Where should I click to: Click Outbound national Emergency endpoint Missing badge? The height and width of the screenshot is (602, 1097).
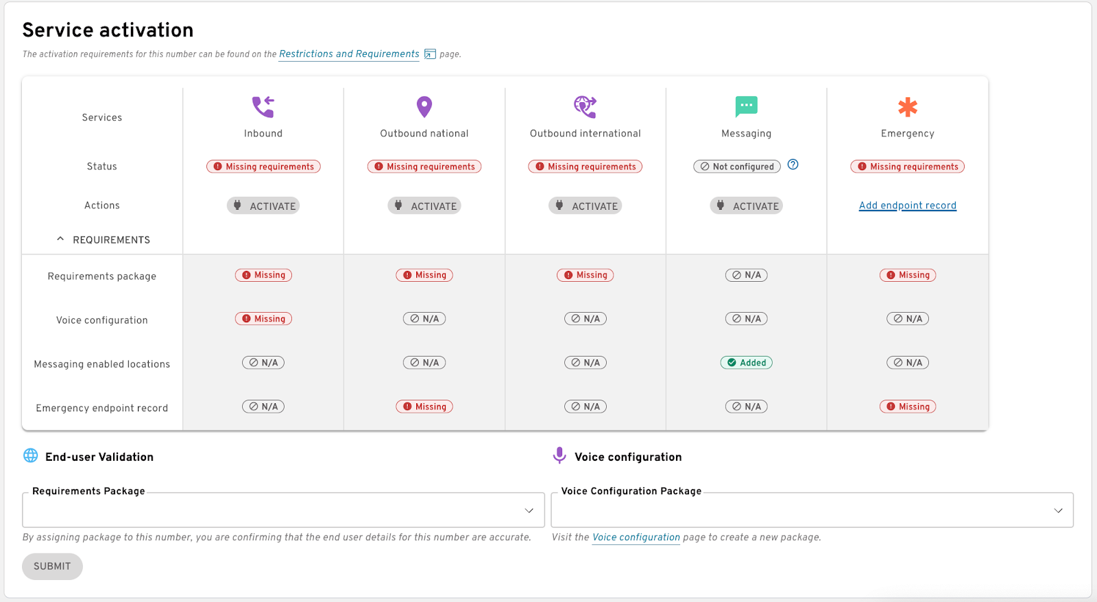tap(424, 407)
